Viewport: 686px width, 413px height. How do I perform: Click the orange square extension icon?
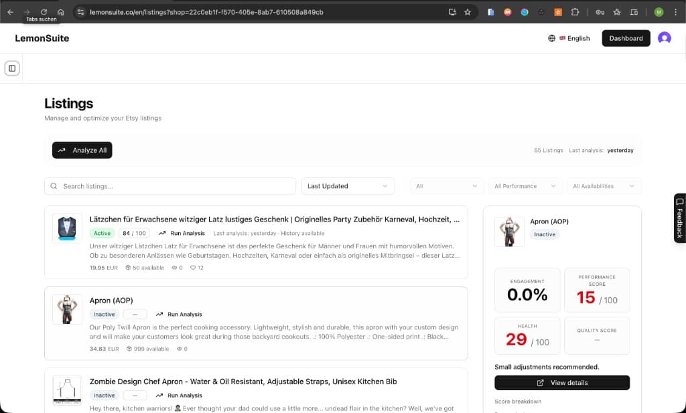(558, 12)
